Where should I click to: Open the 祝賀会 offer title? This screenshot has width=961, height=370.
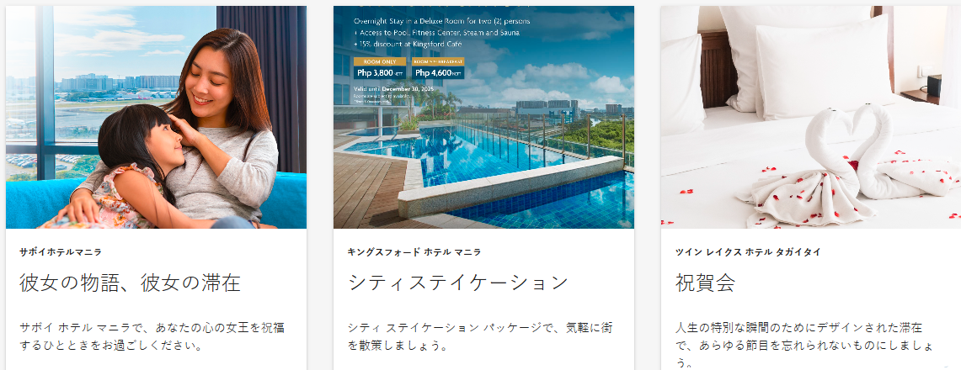coord(705,283)
